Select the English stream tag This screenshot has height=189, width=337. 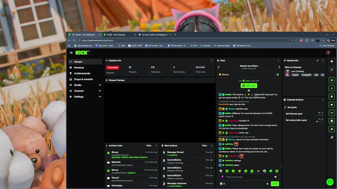pos(295,75)
